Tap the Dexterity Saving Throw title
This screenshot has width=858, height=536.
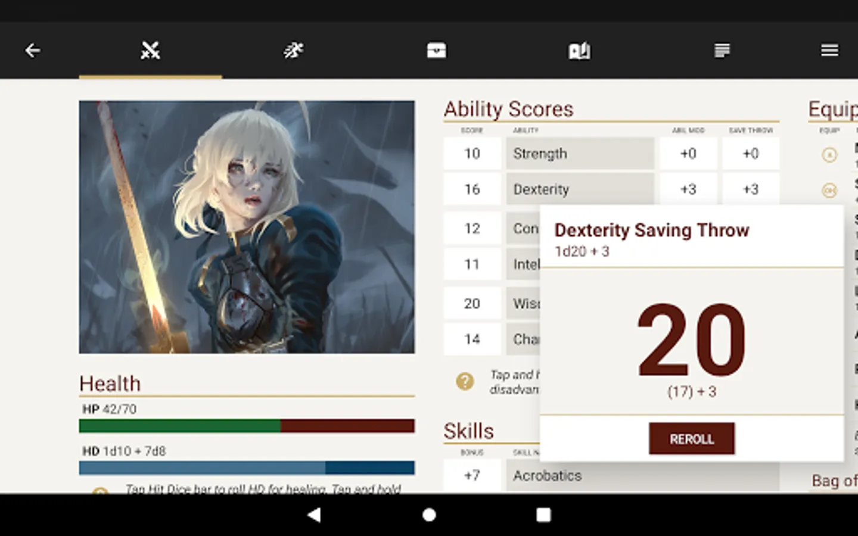[x=652, y=230]
